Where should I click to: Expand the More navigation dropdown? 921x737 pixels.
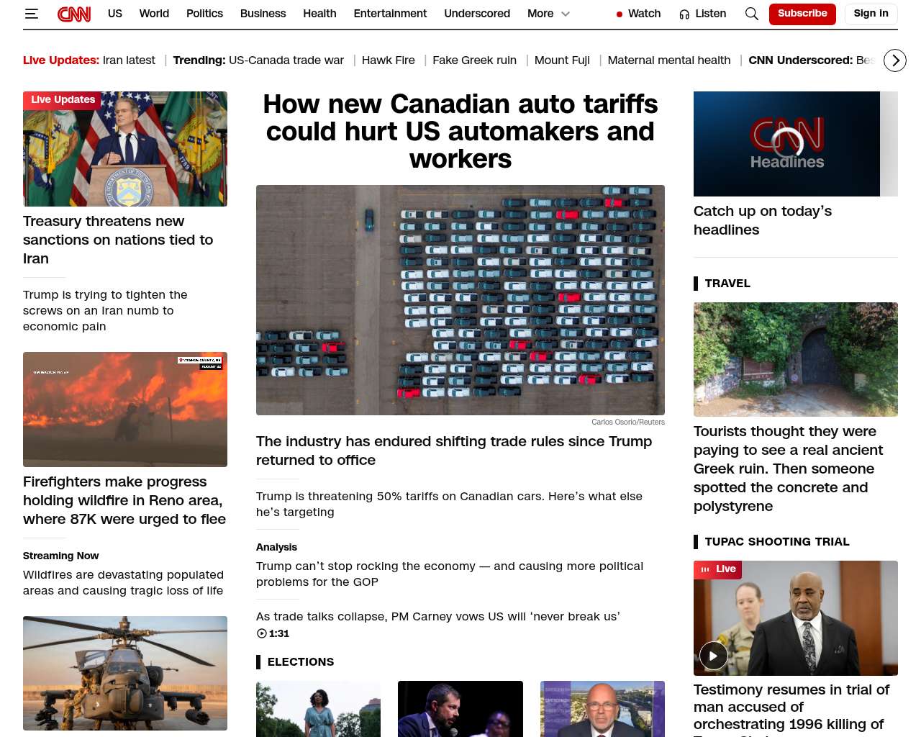point(548,14)
